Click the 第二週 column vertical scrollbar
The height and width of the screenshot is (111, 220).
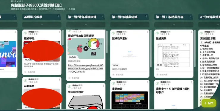point(151,49)
